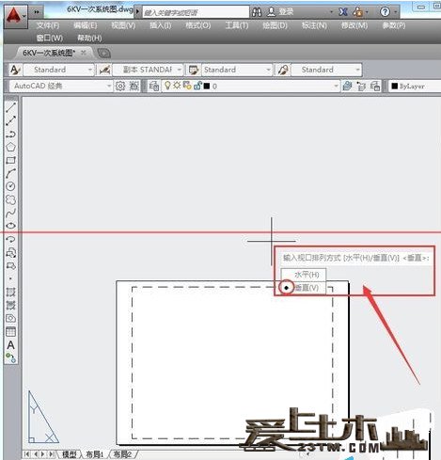Select the Circle tool
Image resolution: width=441 pixels, height=460 pixels.
[x=10, y=186]
